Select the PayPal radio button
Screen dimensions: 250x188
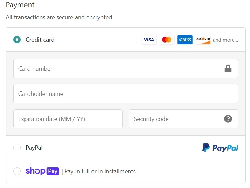pos(17,147)
